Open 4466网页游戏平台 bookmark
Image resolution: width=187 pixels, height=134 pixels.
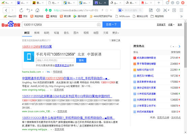pyautogui.click(x=101, y=16)
